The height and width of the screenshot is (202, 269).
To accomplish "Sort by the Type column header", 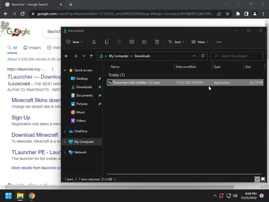I will click(228, 67).
